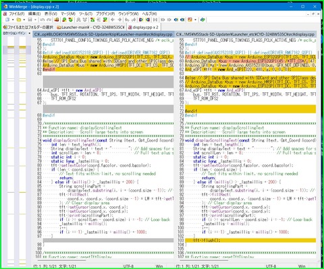Viewport: 324px width, 269px height.
Task: Click the Refresh toolbar icon
Action: (202, 20)
